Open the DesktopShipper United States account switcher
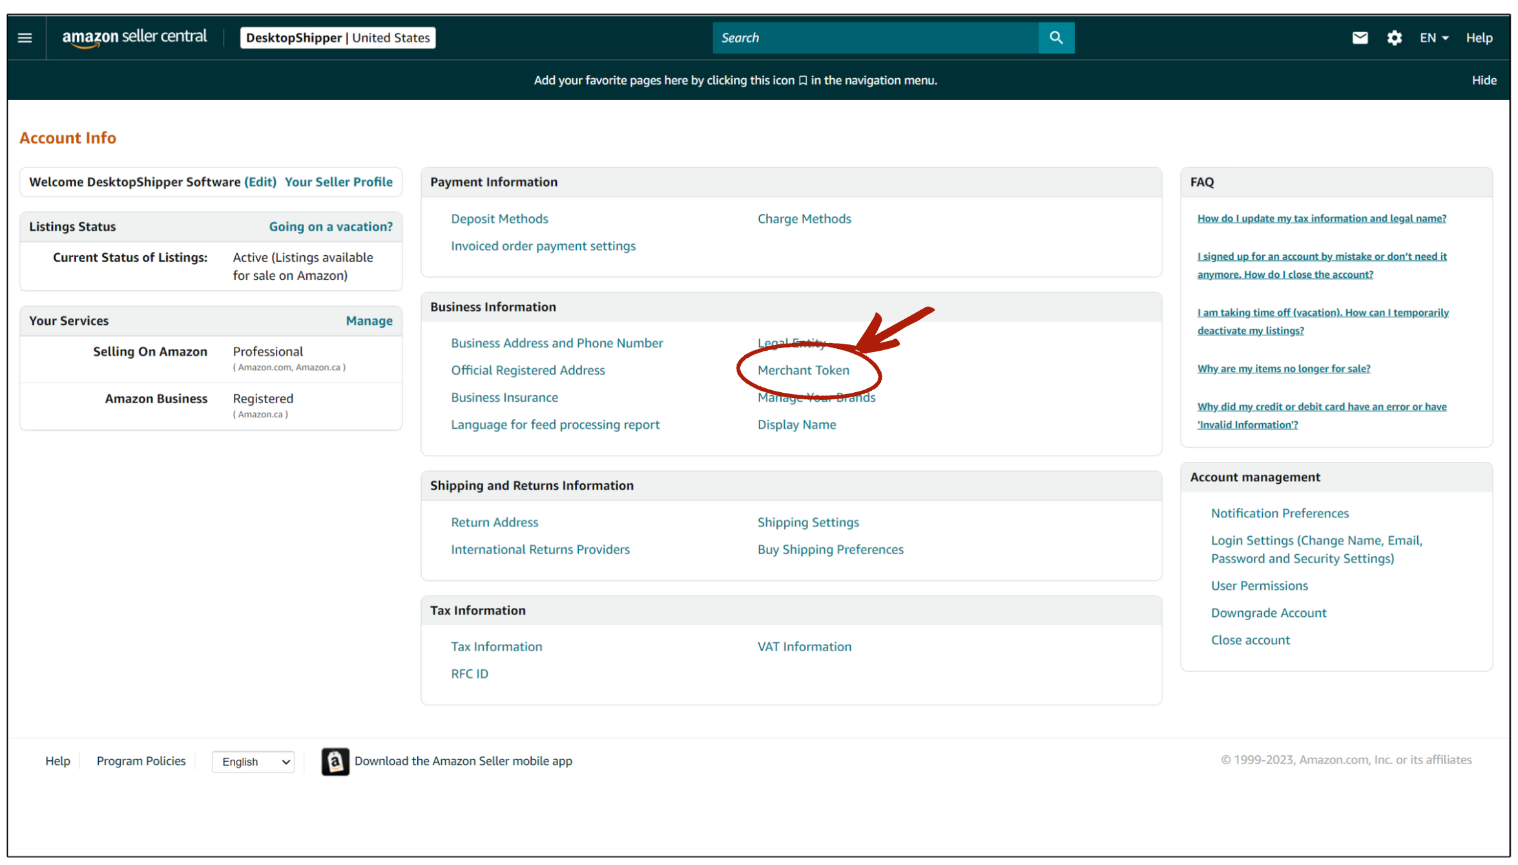The width and height of the screenshot is (1518, 865). click(338, 38)
